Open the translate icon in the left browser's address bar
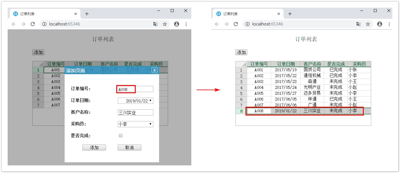 click(155, 24)
